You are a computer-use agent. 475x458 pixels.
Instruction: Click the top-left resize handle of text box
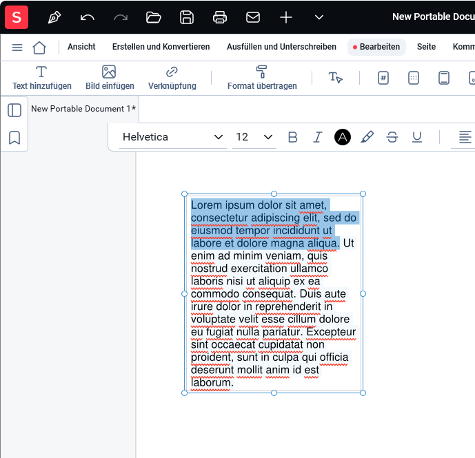[184, 194]
